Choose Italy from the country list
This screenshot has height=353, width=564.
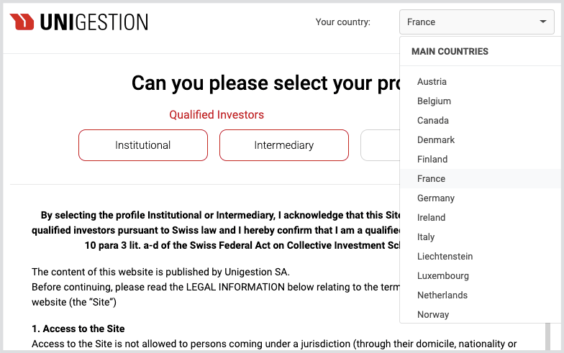point(481,237)
